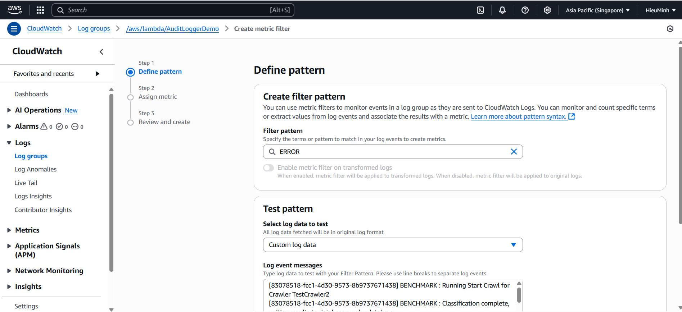The height and width of the screenshot is (312, 682).
Task: Open Settings in the sidebar
Action: (26, 306)
